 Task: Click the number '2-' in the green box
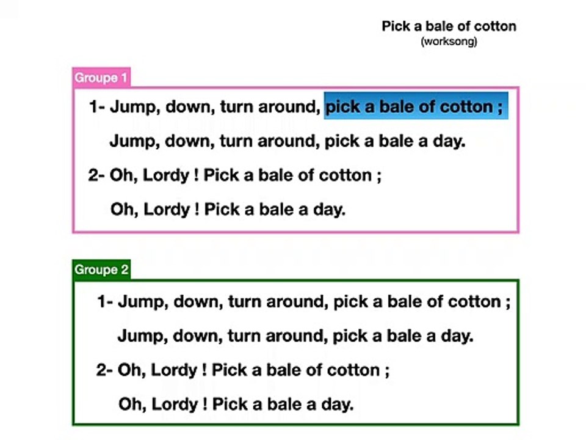click(104, 370)
